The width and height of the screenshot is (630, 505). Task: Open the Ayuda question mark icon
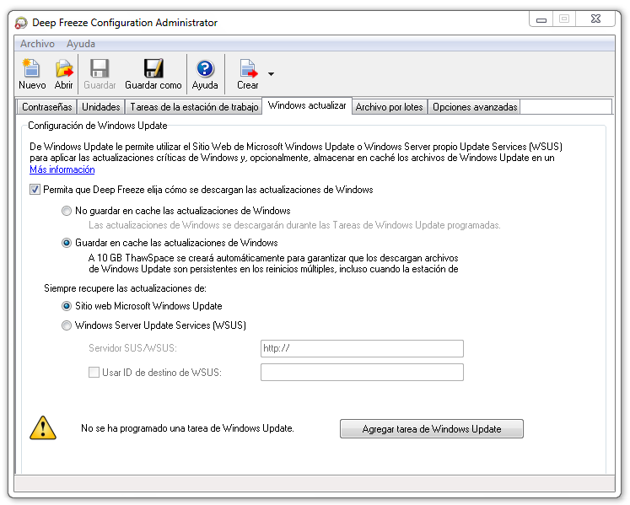[x=205, y=68]
